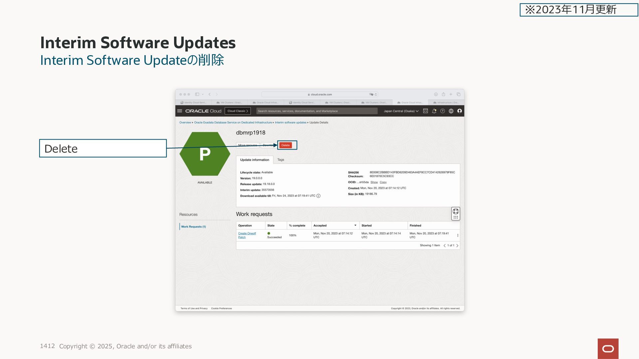
Task: Expand the Japan Central (Osaka) region dropdown
Action: click(x=401, y=111)
